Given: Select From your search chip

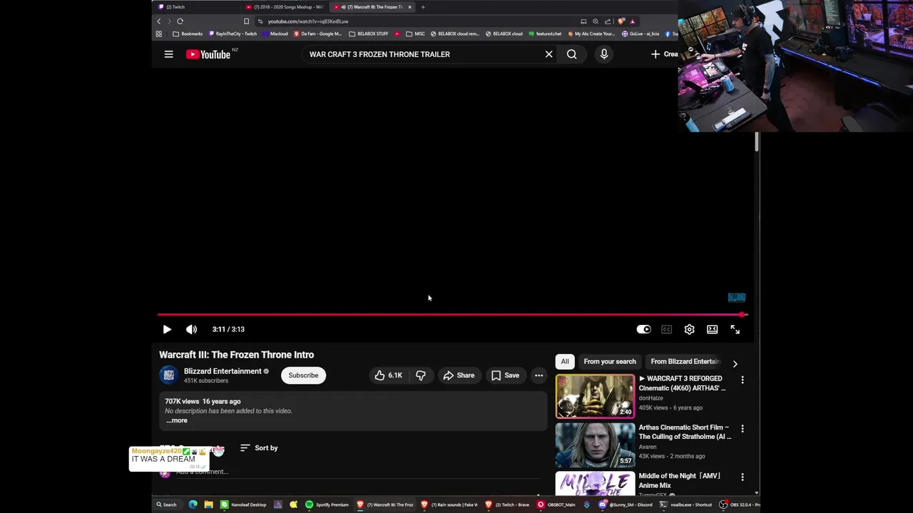Looking at the screenshot, I should pyautogui.click(x=610, y=361).
